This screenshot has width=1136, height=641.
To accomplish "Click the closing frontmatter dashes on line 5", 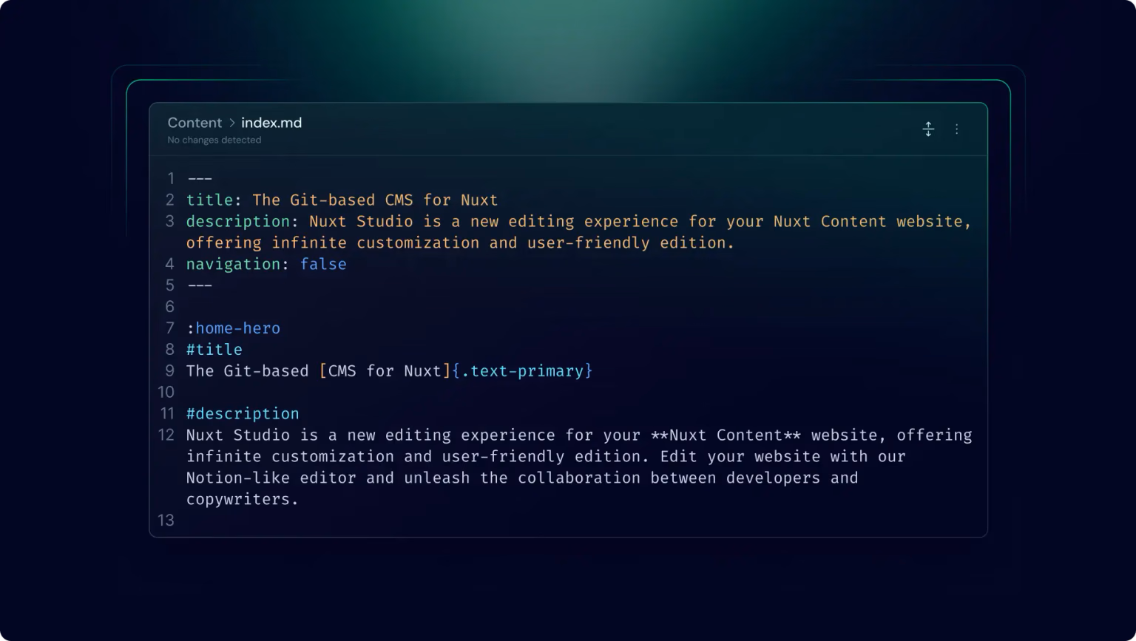I will coord(199,285).
